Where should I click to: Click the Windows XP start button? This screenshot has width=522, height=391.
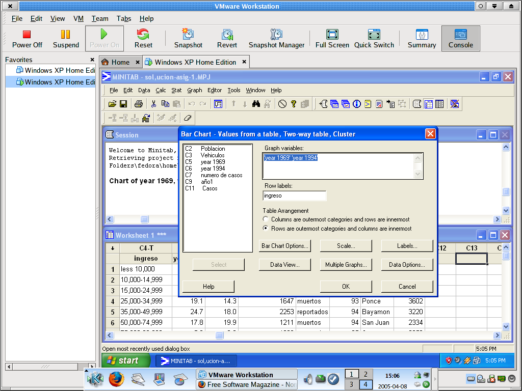coord(126,360)
